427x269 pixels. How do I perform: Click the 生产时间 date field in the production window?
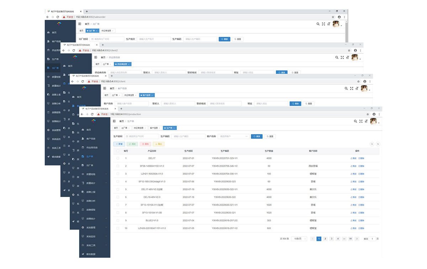[142, 136]
